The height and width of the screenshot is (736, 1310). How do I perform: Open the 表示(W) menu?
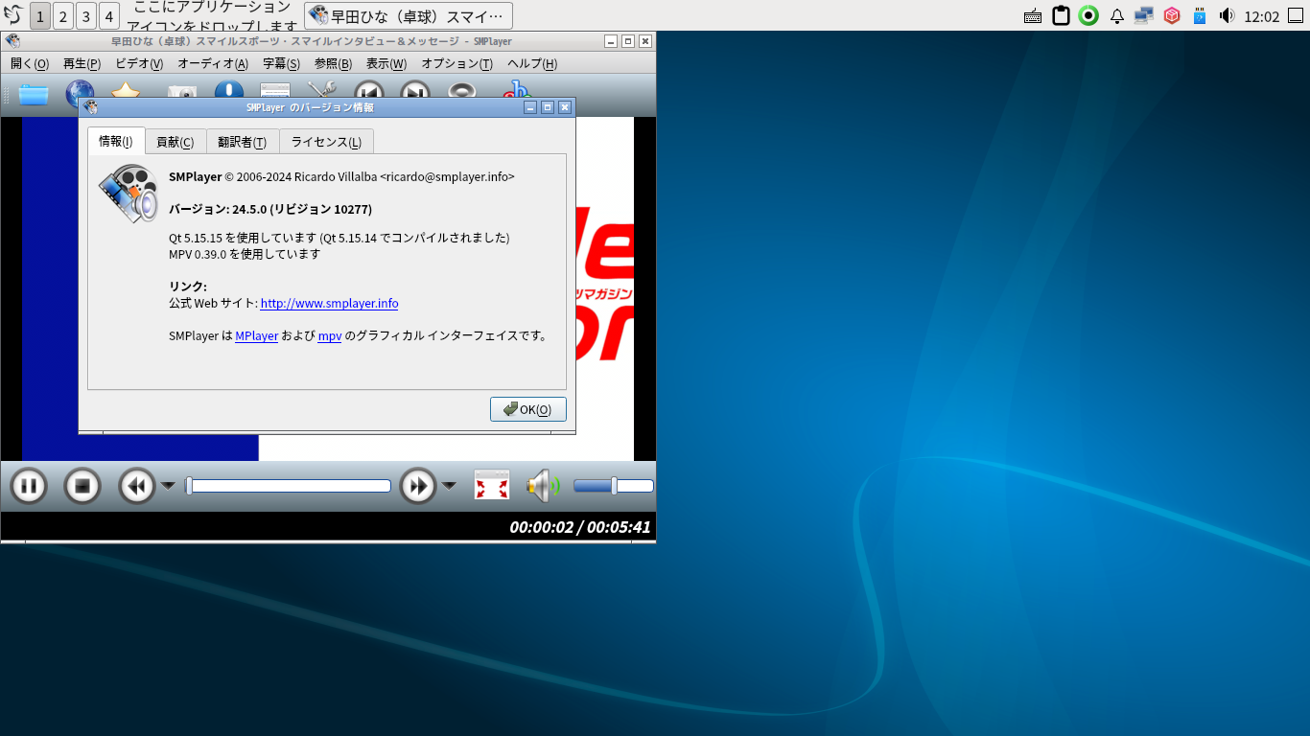point(386,63)
